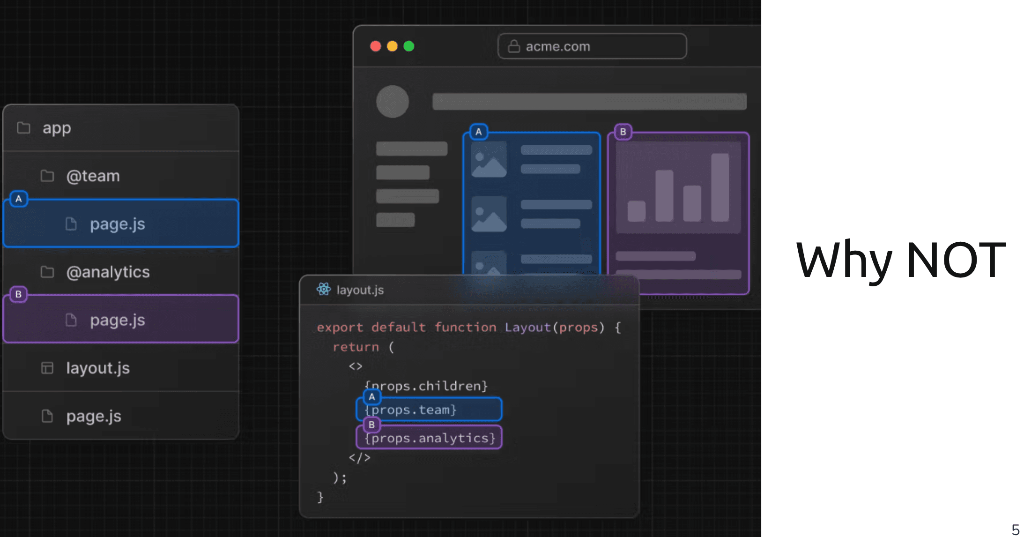Click the lock icon in the address bar
This screenshot has width=1024, height=537.
point(514,46)
